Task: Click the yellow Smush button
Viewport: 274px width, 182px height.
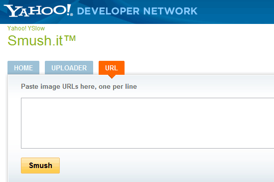Action: [40, 166]
